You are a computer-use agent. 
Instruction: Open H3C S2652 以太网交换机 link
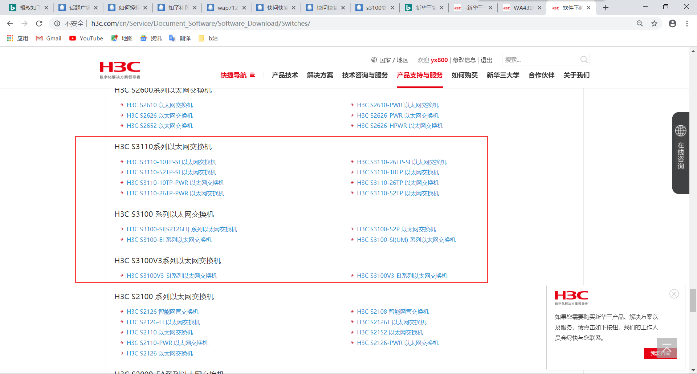[x=160, y=126]
